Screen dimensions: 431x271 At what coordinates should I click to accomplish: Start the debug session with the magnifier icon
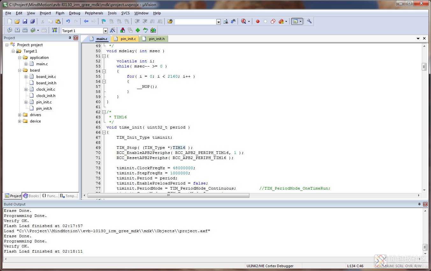[244, 21]
